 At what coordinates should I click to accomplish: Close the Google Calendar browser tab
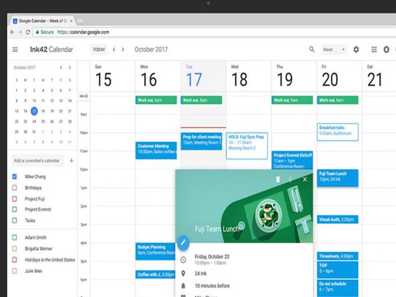[x=71, y=21]
